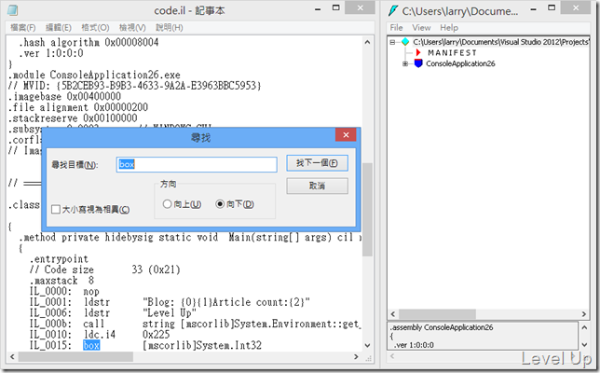Click the Notepad vertical scrollbar down arrow
Screen dimensions: 600x373
click(367, 345)
